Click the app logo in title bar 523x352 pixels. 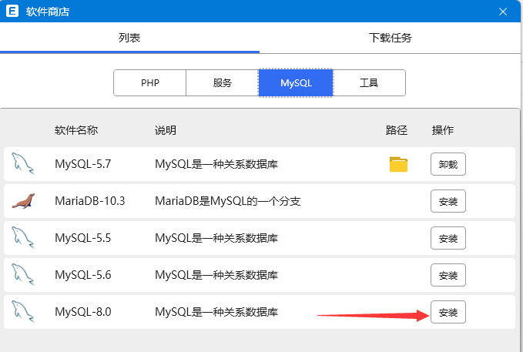click(x=12, y=12)
